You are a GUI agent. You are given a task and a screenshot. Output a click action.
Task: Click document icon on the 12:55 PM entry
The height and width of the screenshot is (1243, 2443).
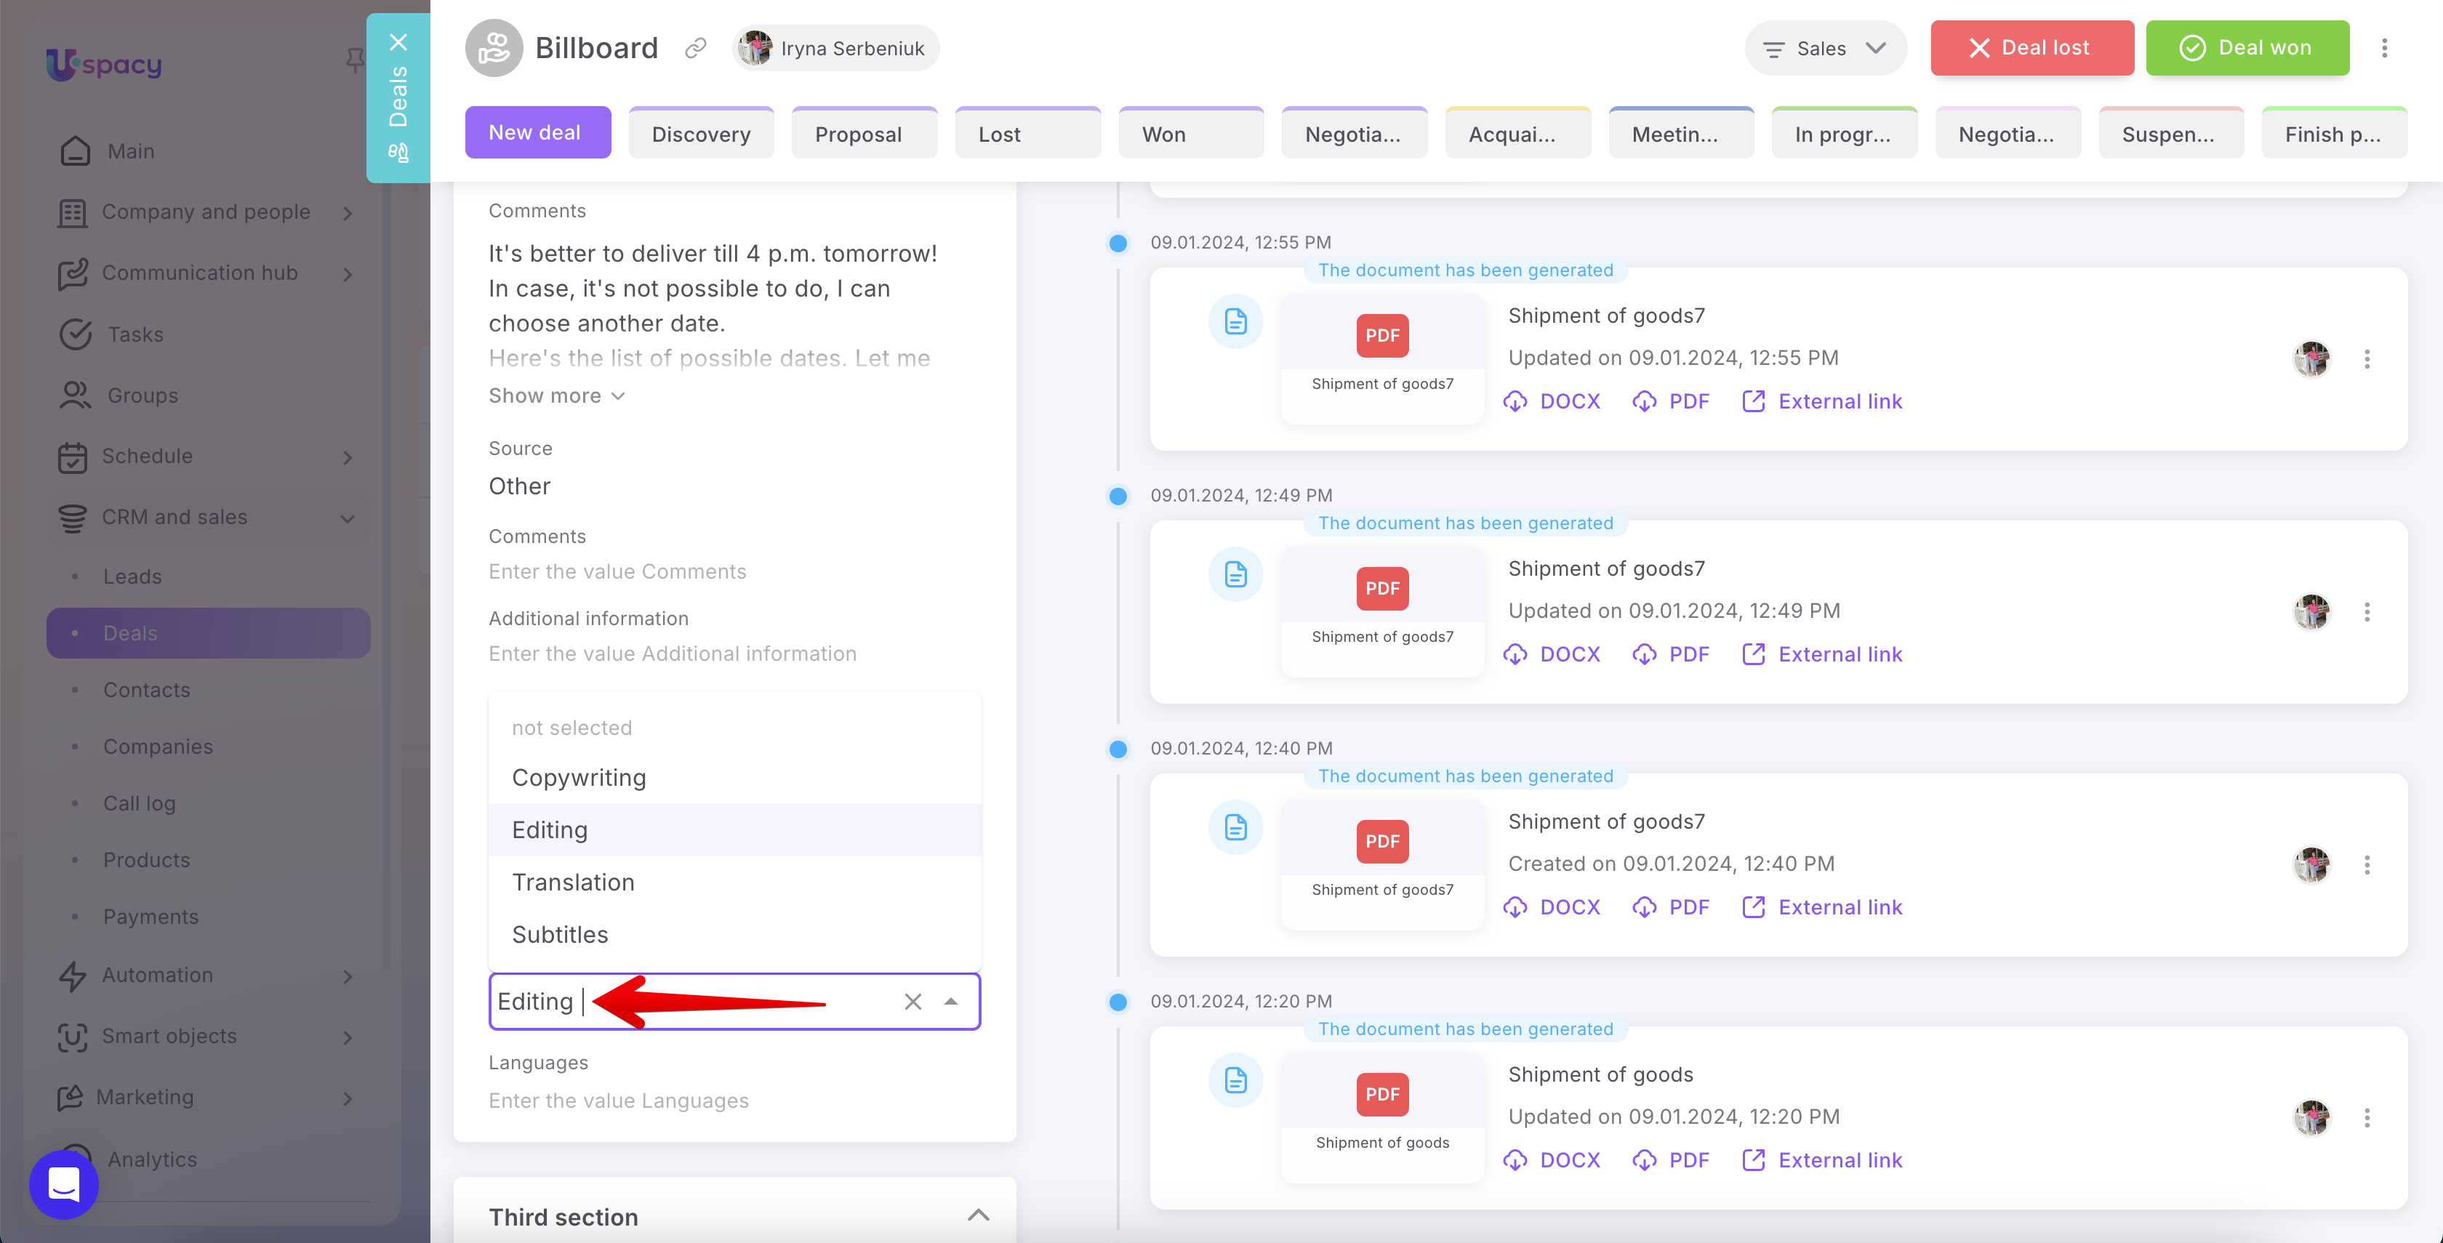pos(1235,321)
